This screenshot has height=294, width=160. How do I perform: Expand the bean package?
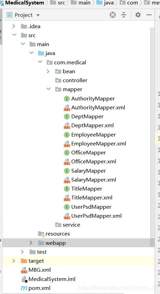click(48, 71)
